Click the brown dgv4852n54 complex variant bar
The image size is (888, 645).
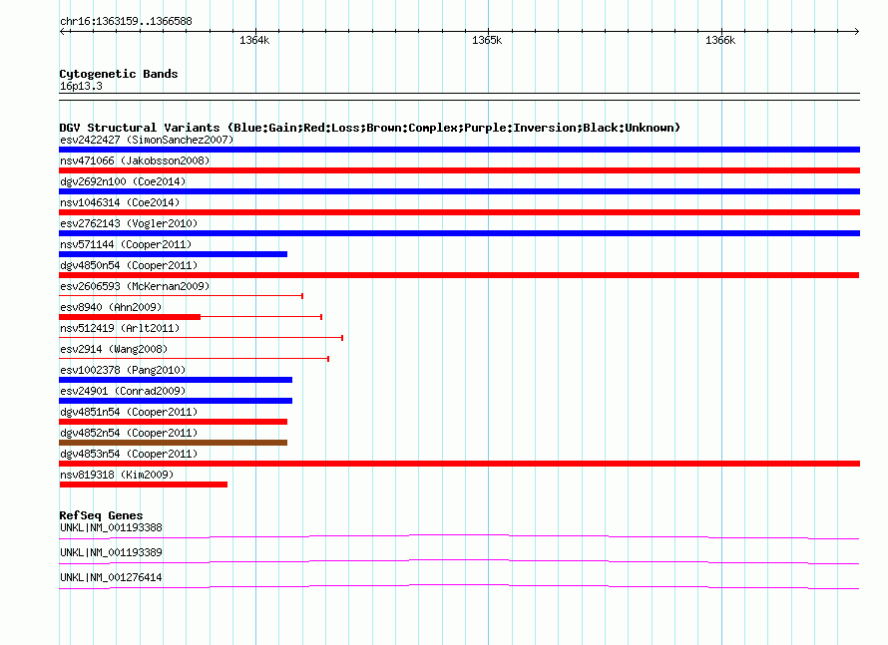174,443
